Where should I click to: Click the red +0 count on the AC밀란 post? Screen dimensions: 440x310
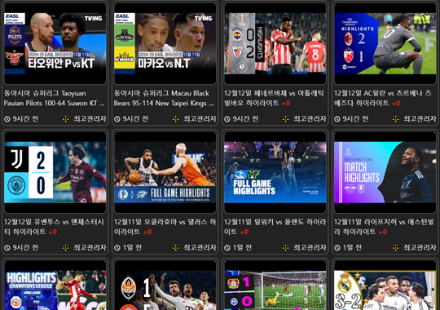(x=396, y=104)
